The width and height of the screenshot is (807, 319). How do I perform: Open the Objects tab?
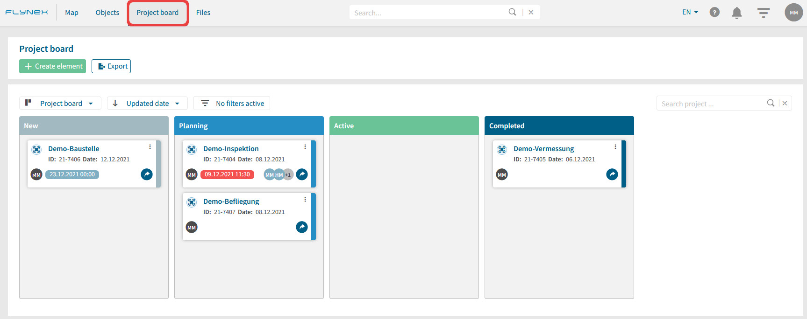107,13
